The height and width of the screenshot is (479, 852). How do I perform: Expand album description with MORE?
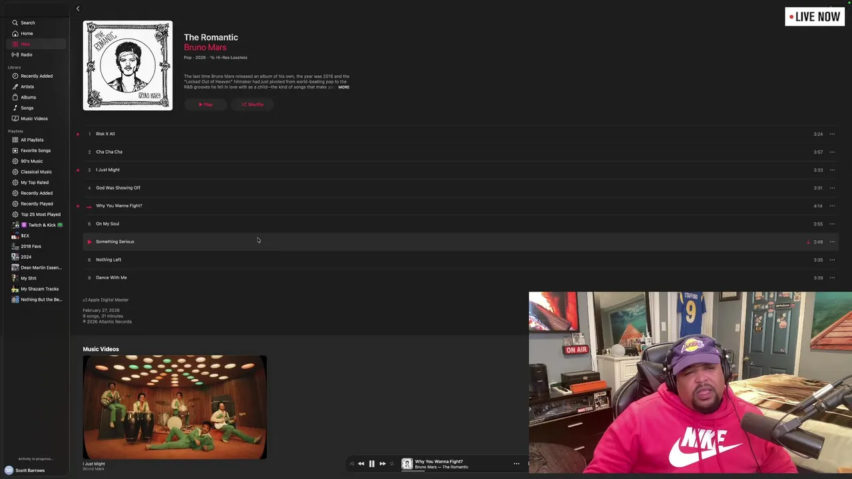coord(343,87)
